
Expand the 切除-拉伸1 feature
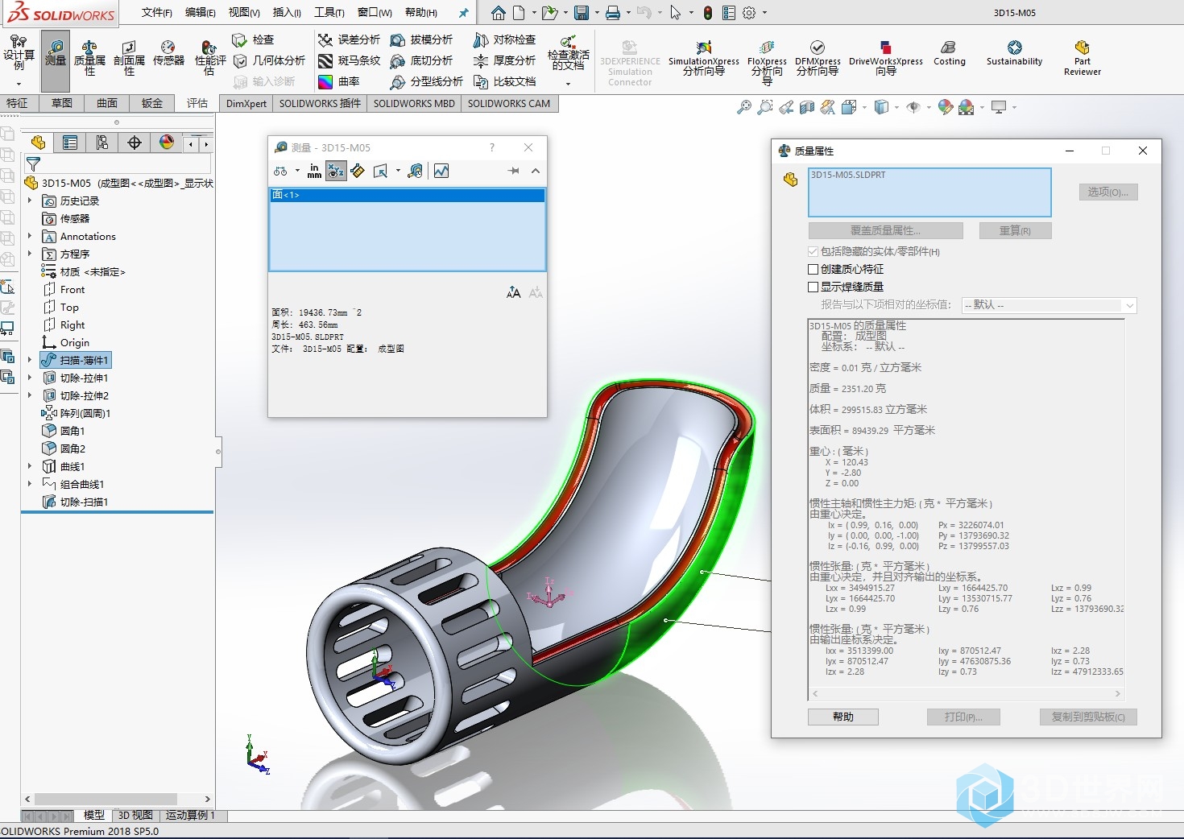point(30,378)
